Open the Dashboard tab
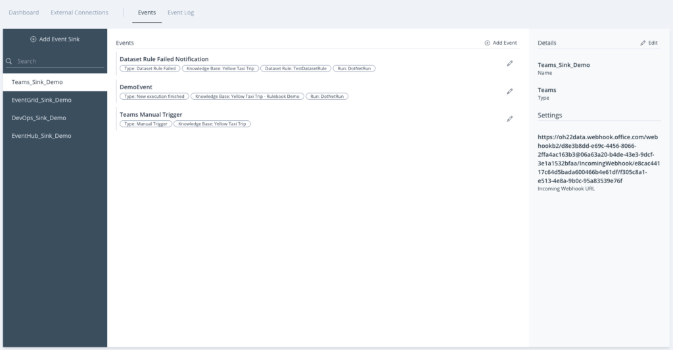This screenshot has width=673, height=350. coord(24,12)
